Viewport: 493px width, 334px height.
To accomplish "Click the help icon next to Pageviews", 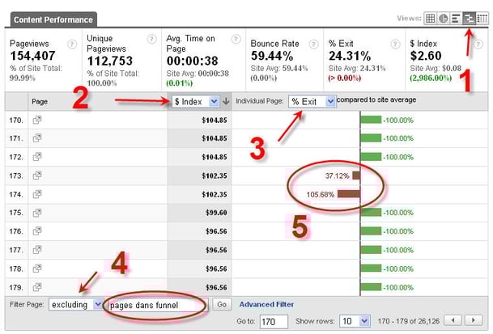I will [73, 44].
